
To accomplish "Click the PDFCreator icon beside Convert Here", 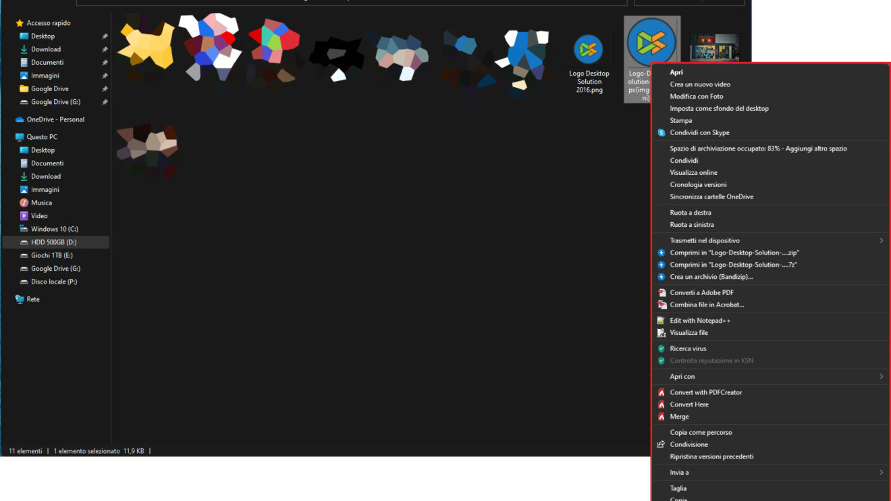I will coord(661,404).
